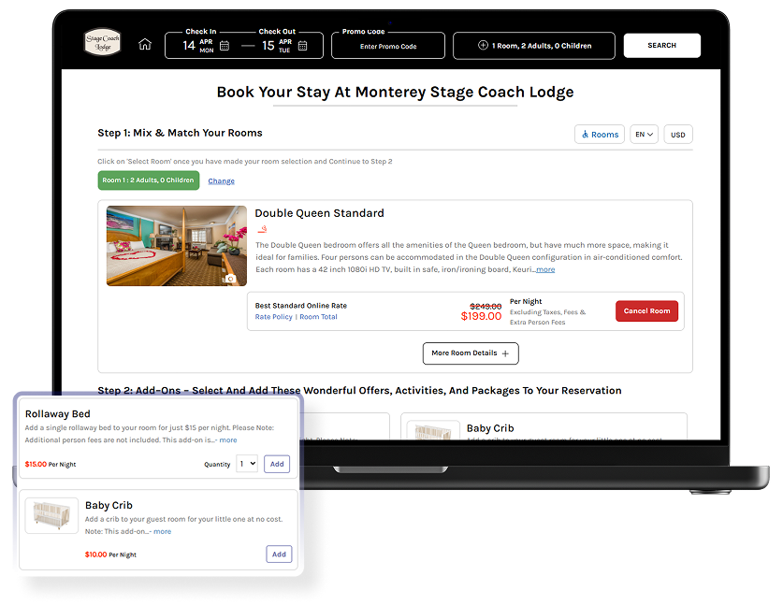
Task: Click the accessibility icon in the Rooms button
Action: point(585,135)
